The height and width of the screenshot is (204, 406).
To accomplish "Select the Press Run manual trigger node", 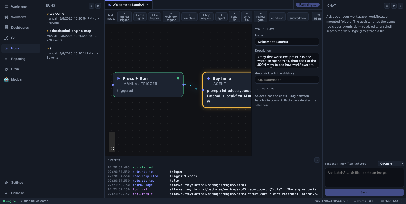I will 148,85.
